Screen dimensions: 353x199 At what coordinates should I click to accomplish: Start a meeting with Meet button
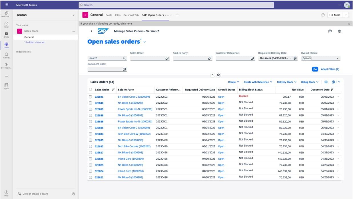(x=335, y=15)
